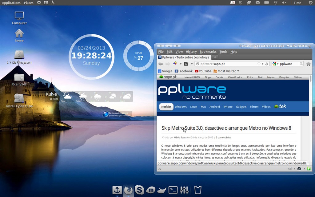315x197 pixels.
Task: Open the Firefox View menu
Action: [x=179, y=52]
